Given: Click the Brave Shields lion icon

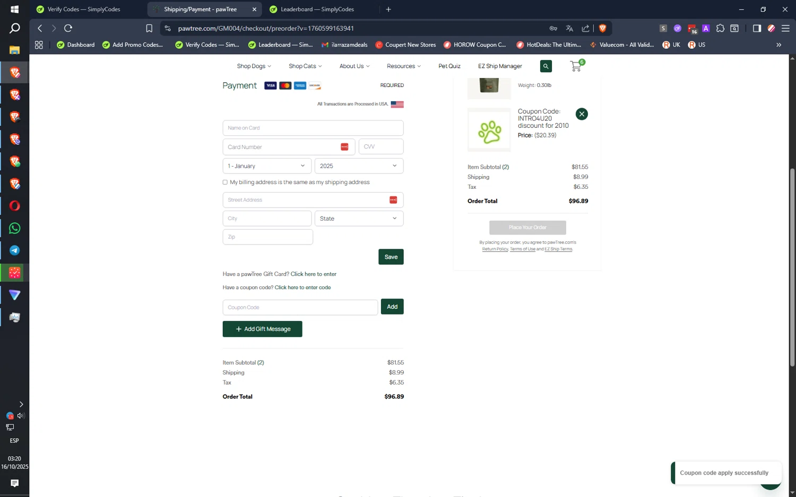Looking at the screenshot, I should point(602,28).
